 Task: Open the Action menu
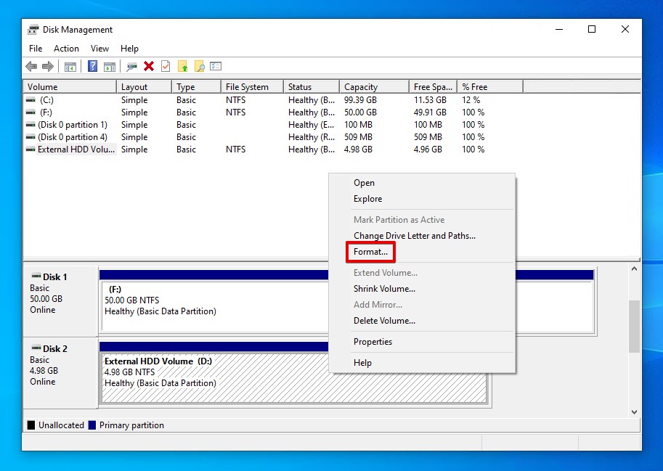point(66,49)
